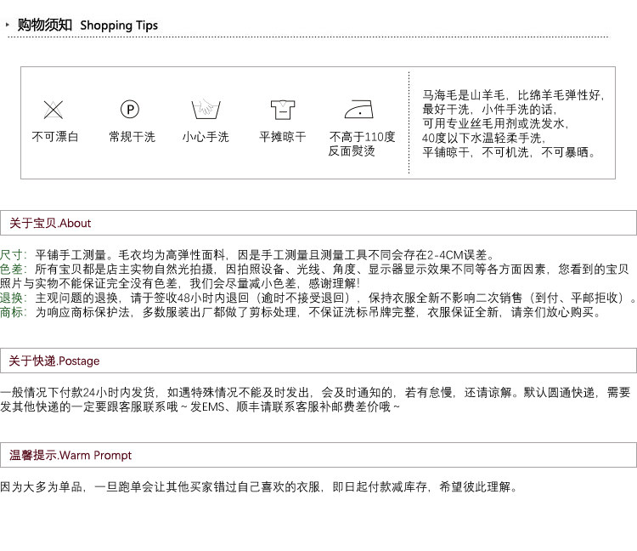Image resolution: width=637 pixels, height=551 pixels.
Task: Open the 关于宝贝.About section header
Action: 50,224
